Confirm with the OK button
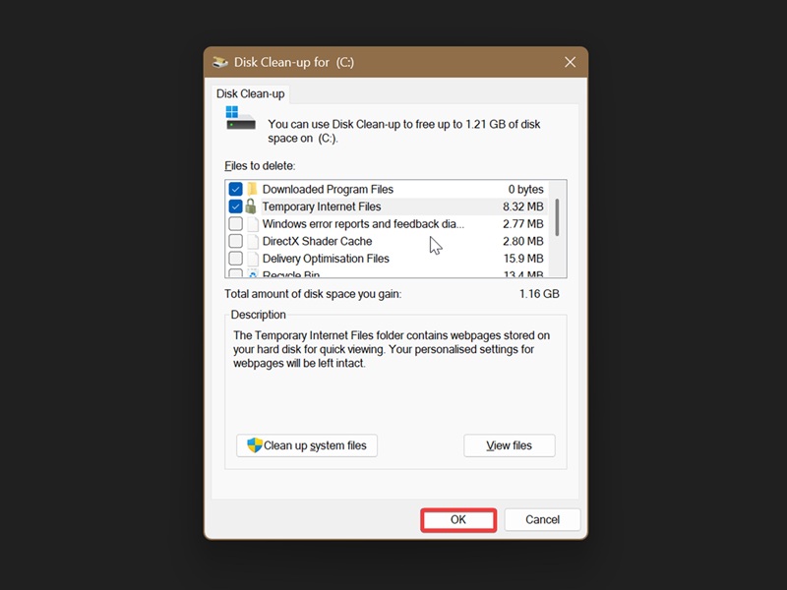Screen dimensions: 787x590 [x=458, y=520]
